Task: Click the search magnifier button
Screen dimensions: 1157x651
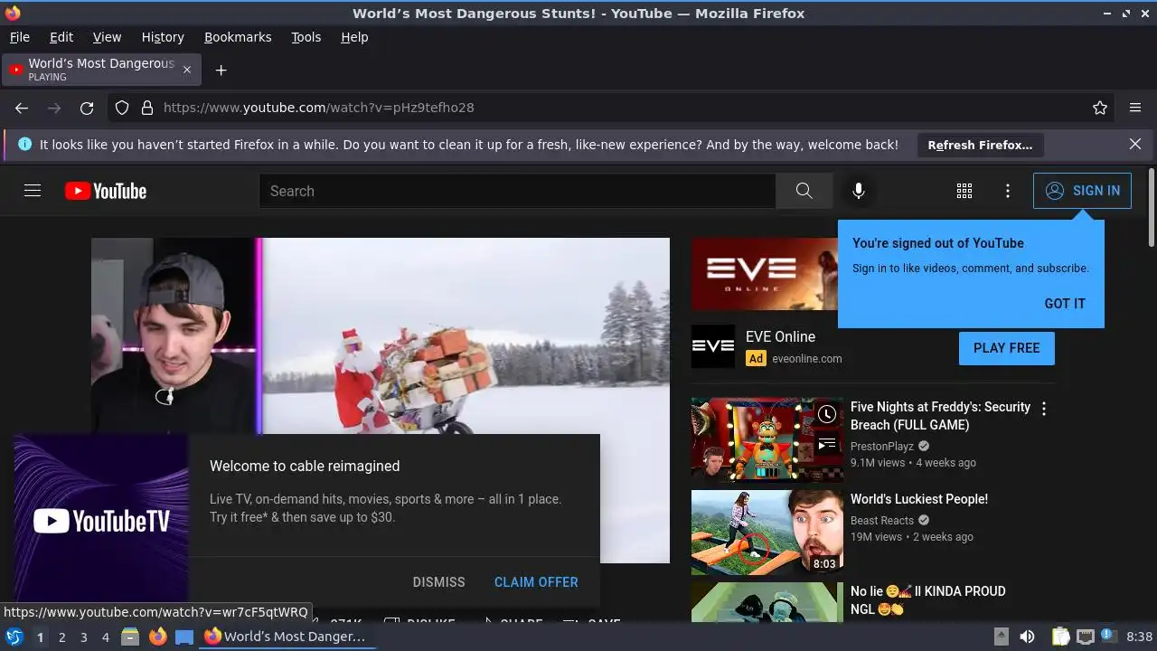Action: pos(804,191)
